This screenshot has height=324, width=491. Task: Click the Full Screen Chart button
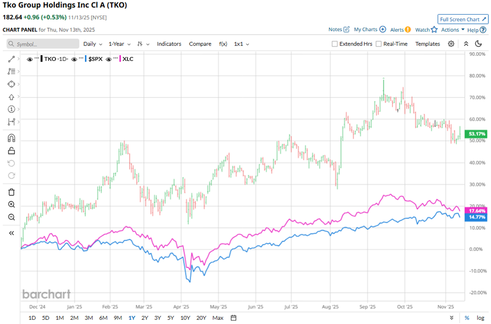(463, 19)
